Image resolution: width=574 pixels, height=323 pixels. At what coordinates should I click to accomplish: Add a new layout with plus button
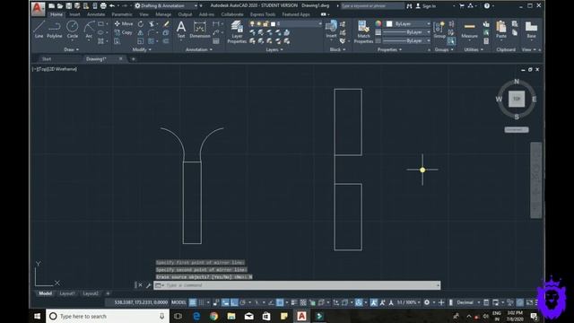coord(108,293)
